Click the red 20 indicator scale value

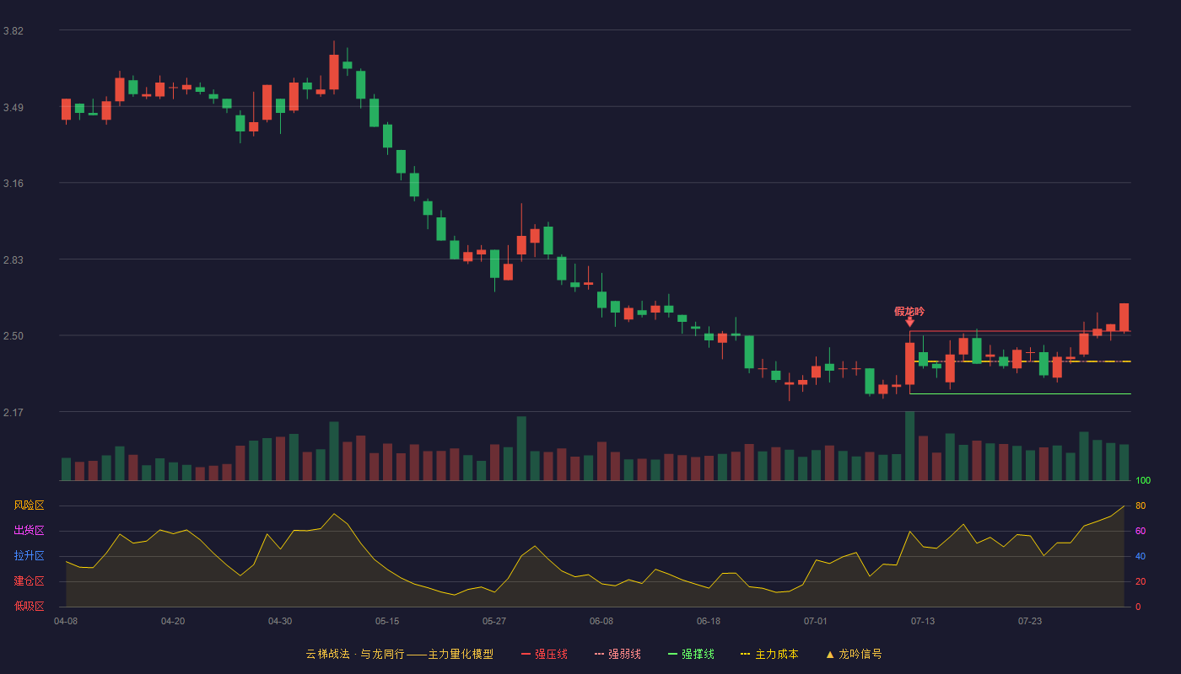tap(1141, 581)
